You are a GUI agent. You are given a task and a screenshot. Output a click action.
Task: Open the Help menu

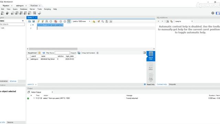click(x=55, y=9)
